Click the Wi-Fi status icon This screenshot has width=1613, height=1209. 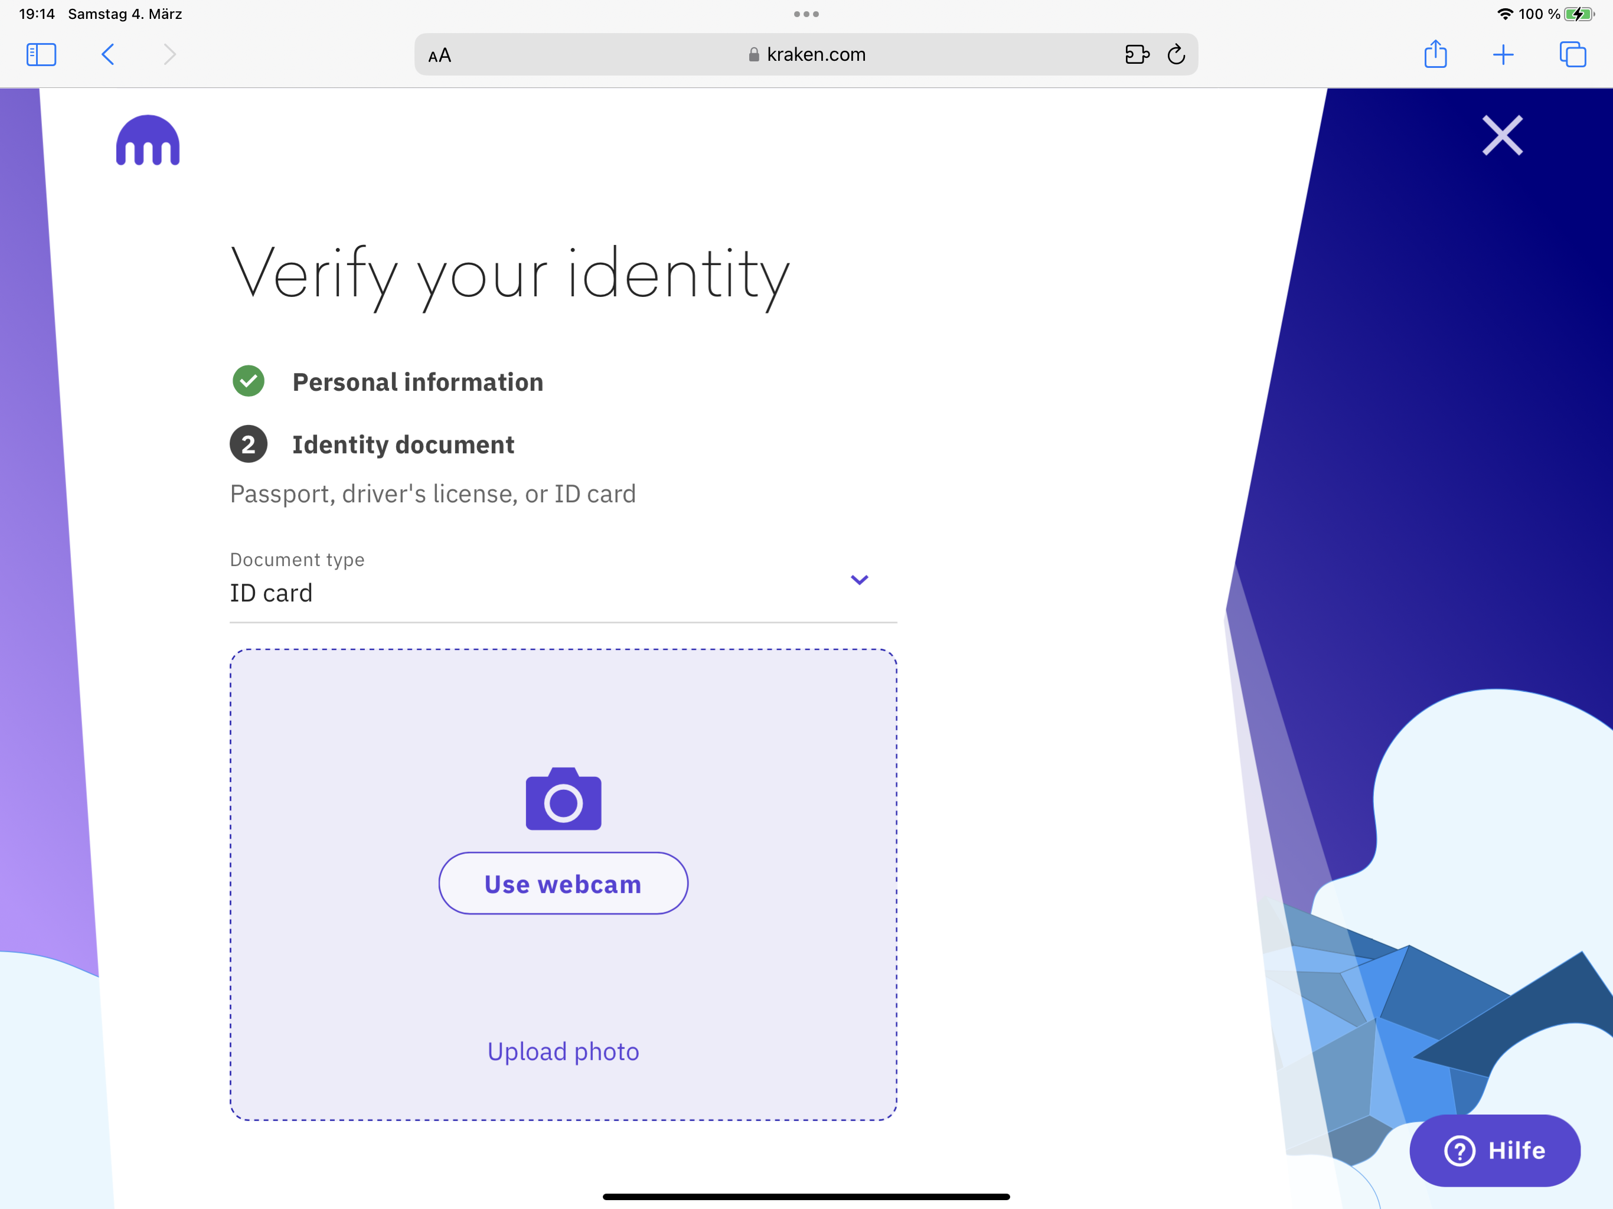(1504, 14)
